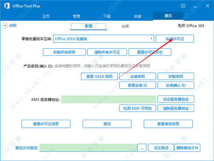
Task: Switch to the 主页 tab
Action: click(46, 16)
